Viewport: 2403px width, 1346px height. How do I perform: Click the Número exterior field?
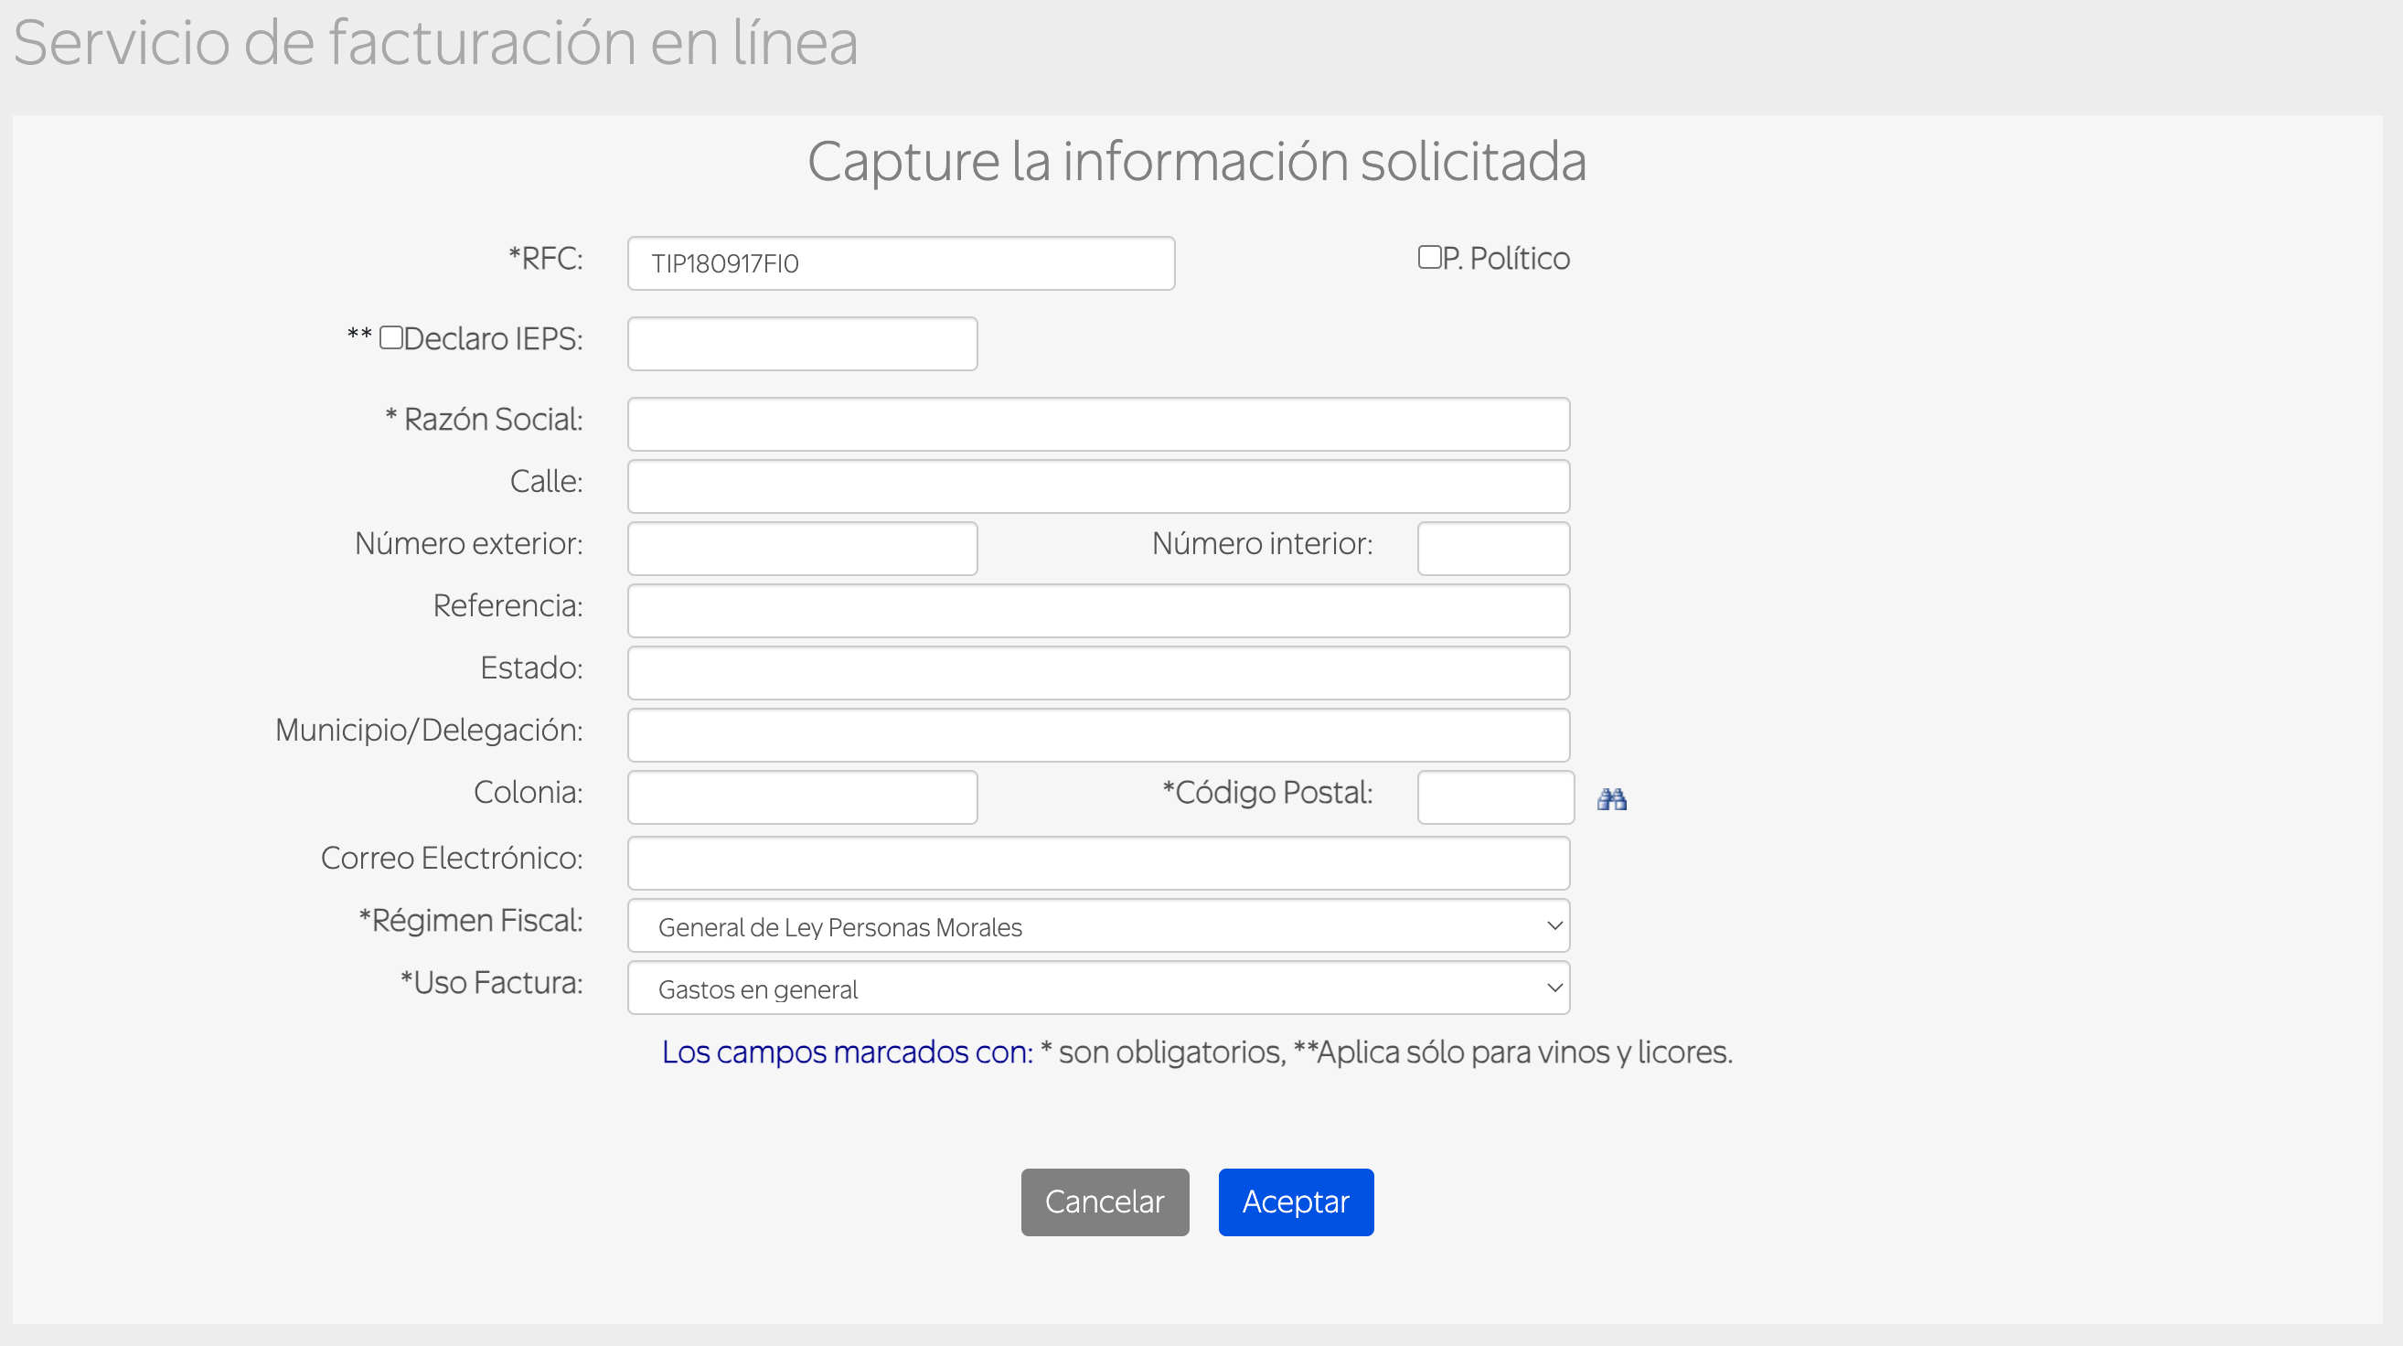(x=802, y=549)
